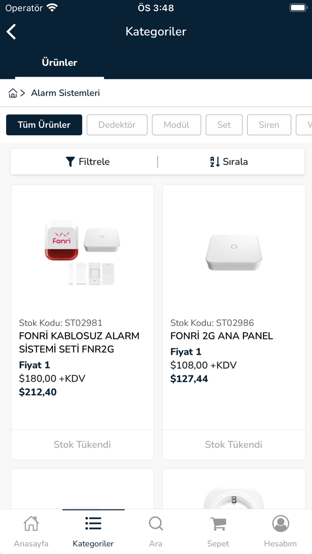
Task: Open the Fonri 2G Ana Panel image
Action: [x=234, y=252]
